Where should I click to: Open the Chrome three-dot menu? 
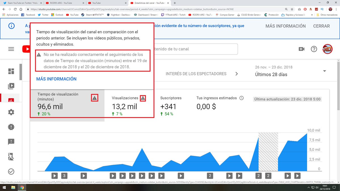pos(336,9)
